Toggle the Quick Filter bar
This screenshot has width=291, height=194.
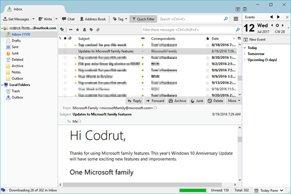(x=143, y=19)
